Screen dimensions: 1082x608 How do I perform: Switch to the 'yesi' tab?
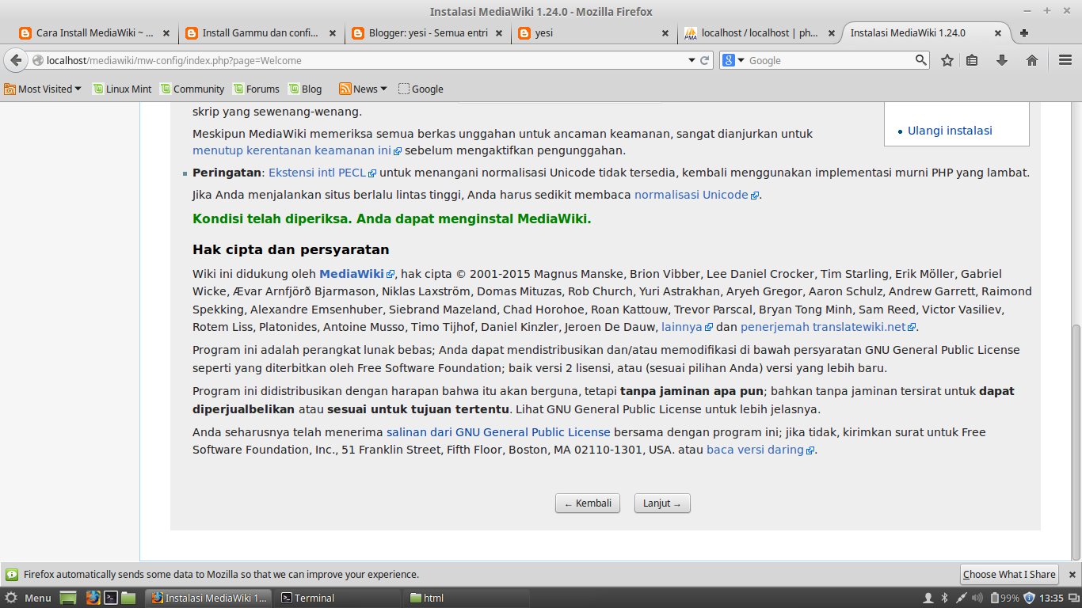[586, 33]
